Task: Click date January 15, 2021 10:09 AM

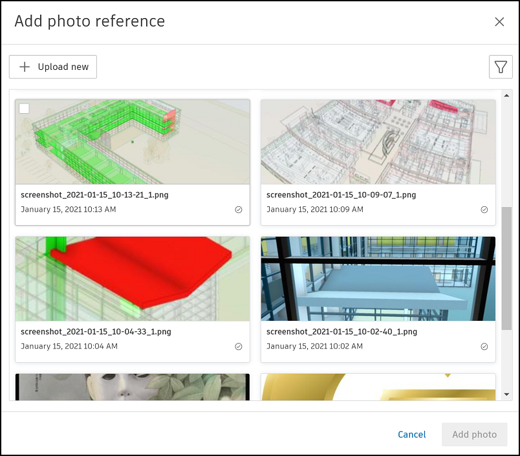Action: click(x=315, y=210)
